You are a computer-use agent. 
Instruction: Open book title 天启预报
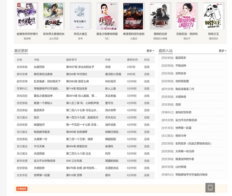coord(39,154)
